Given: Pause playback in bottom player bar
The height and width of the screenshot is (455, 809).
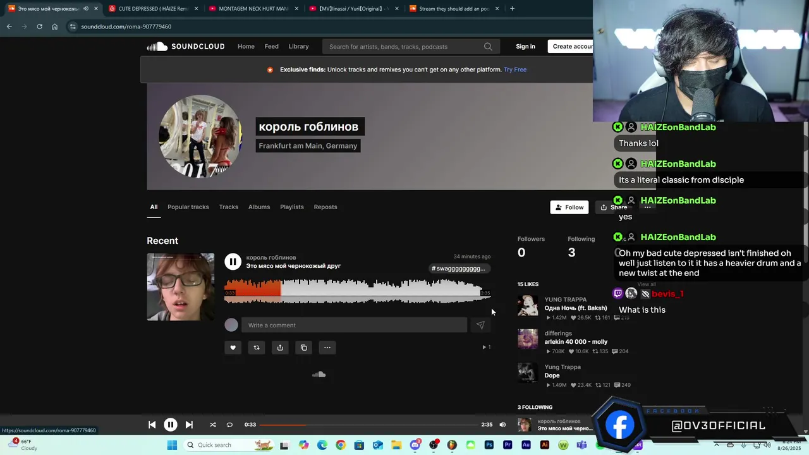Looking at the screenshot, I should (x=171, y=425).
